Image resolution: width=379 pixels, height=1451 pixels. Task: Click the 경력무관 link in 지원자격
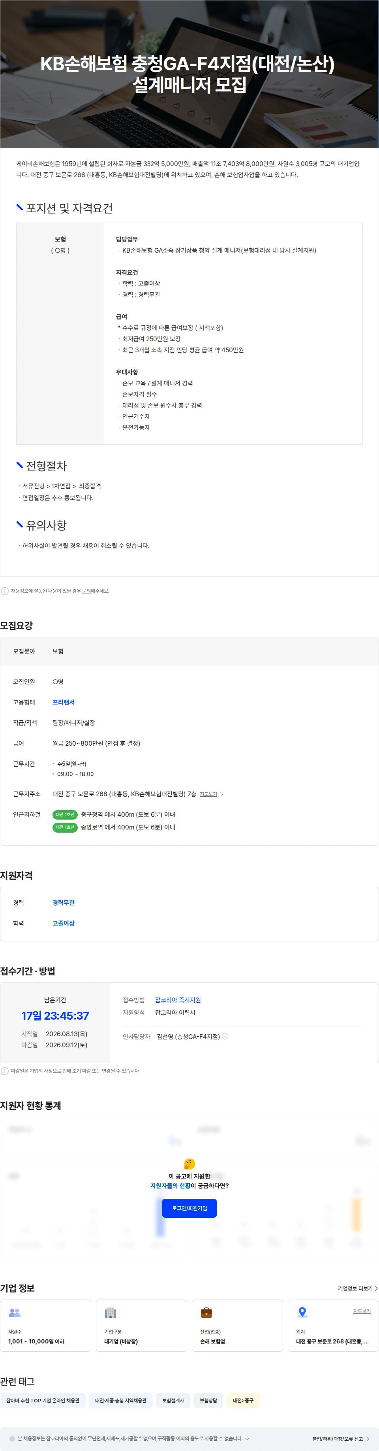click(x=64, y=902)
